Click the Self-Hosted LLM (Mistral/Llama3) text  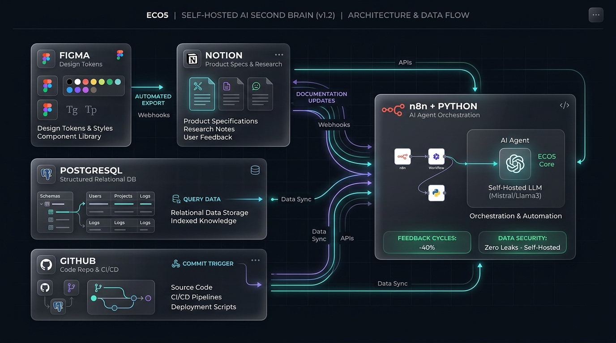(515, 192)
